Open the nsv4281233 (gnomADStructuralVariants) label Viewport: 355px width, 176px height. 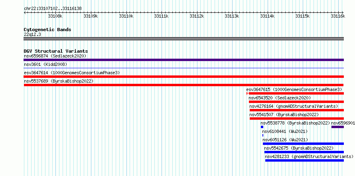click(x=309, y=156)
